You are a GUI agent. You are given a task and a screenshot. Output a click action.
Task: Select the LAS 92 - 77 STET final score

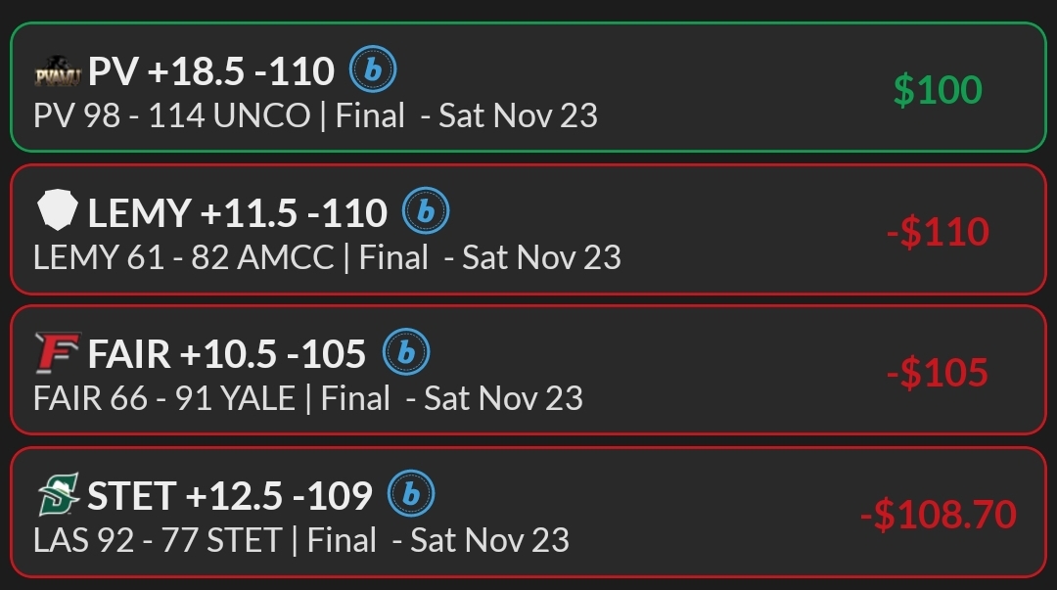(157, 540)
